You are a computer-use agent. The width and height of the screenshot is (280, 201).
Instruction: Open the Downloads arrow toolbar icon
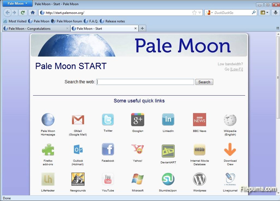(275, 13)
